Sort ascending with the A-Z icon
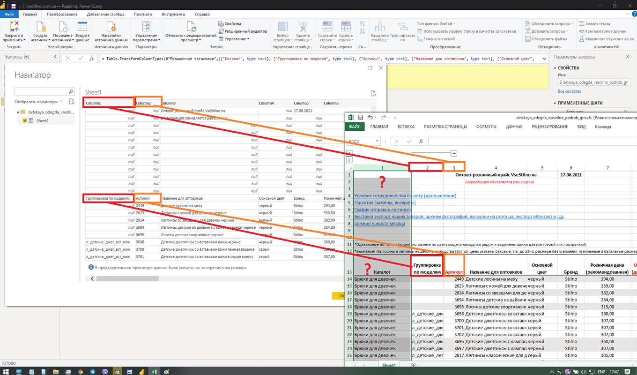Viewport: 637px width, 375px height. pos(363,23)
